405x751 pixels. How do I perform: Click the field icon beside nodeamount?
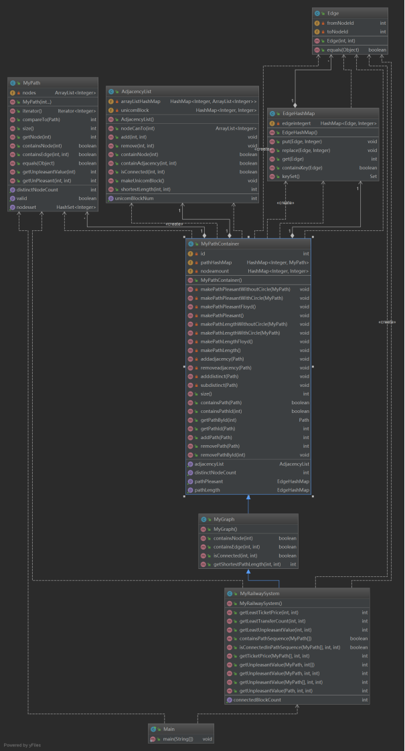point(191,271)
